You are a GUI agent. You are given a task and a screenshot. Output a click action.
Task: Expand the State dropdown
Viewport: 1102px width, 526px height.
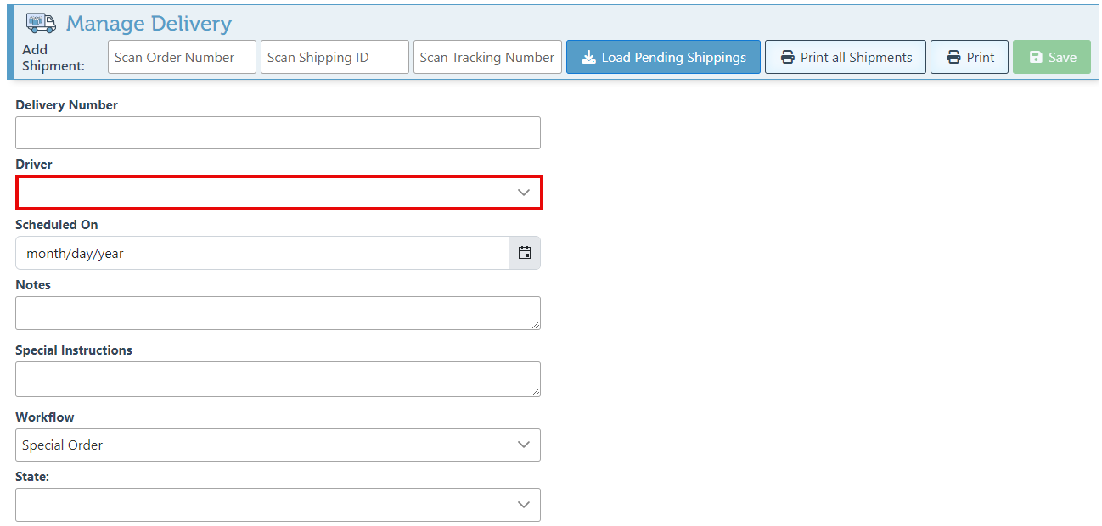coord(278,505)
